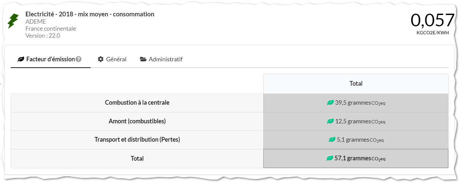Select the Amont (combustibles) row label
The height and width of the screenshot is (183, 460).
[137, 121]
